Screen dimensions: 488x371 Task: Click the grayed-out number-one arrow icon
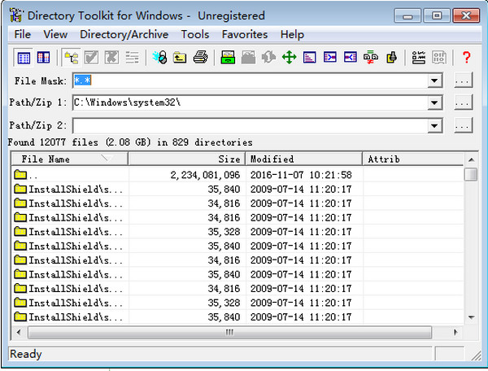(268, 58)
